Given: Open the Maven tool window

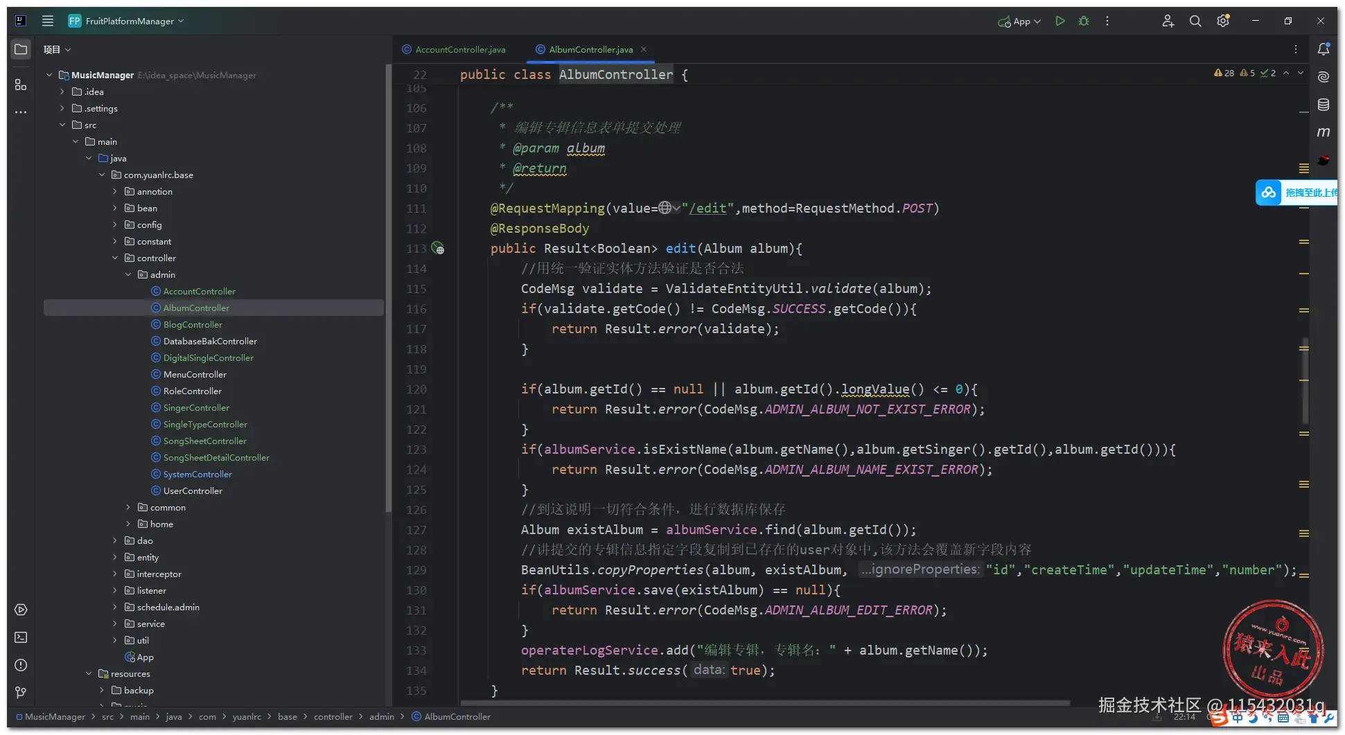Looking at the screenshot, I should coord(1324,132).
